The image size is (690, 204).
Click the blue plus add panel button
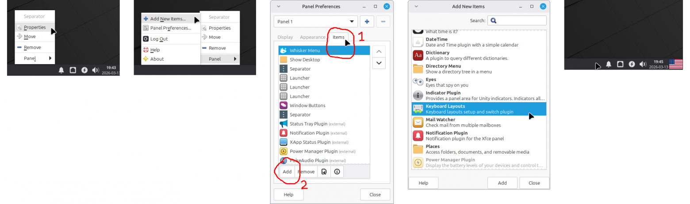367,21
